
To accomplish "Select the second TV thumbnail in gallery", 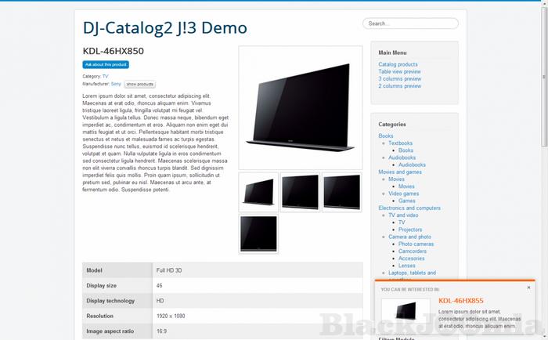I will pyautogui.click(x=300, y=192).
